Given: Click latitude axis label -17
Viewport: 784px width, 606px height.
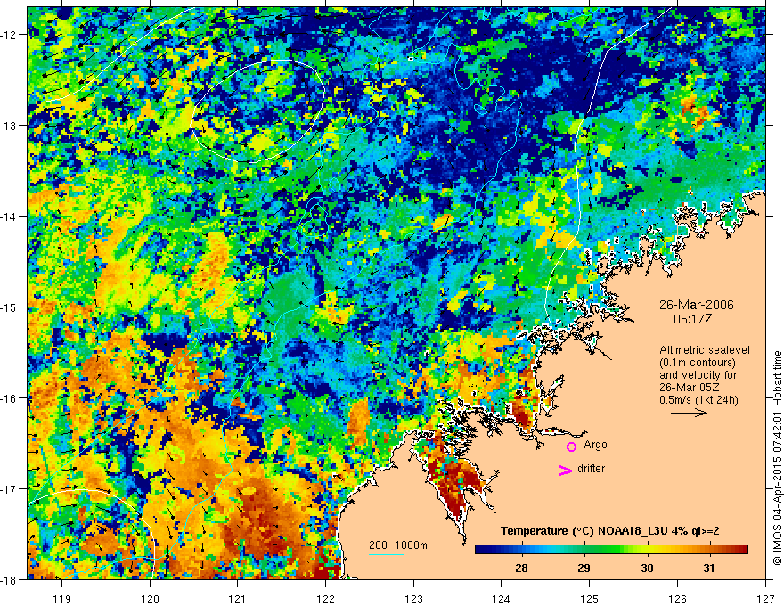Looking at the screenshot, I should pyautogui.click(x=10, y=489).
